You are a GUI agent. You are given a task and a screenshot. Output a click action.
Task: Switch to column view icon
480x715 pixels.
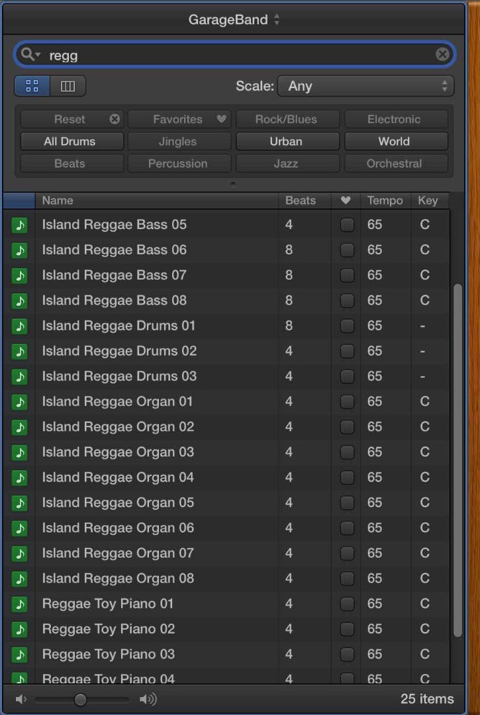point(68,85)
